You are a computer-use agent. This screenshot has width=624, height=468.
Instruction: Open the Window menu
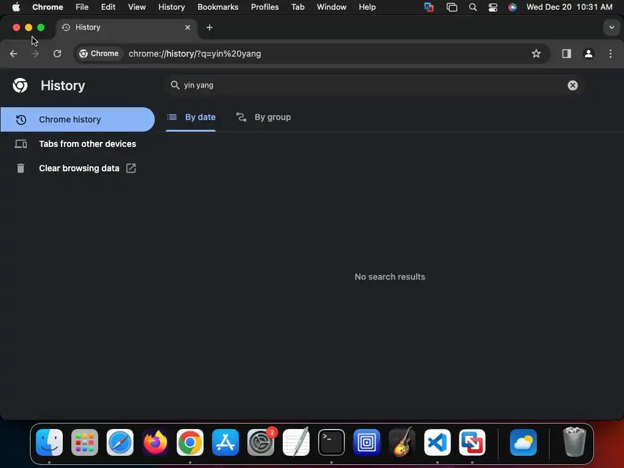(331, 7)
